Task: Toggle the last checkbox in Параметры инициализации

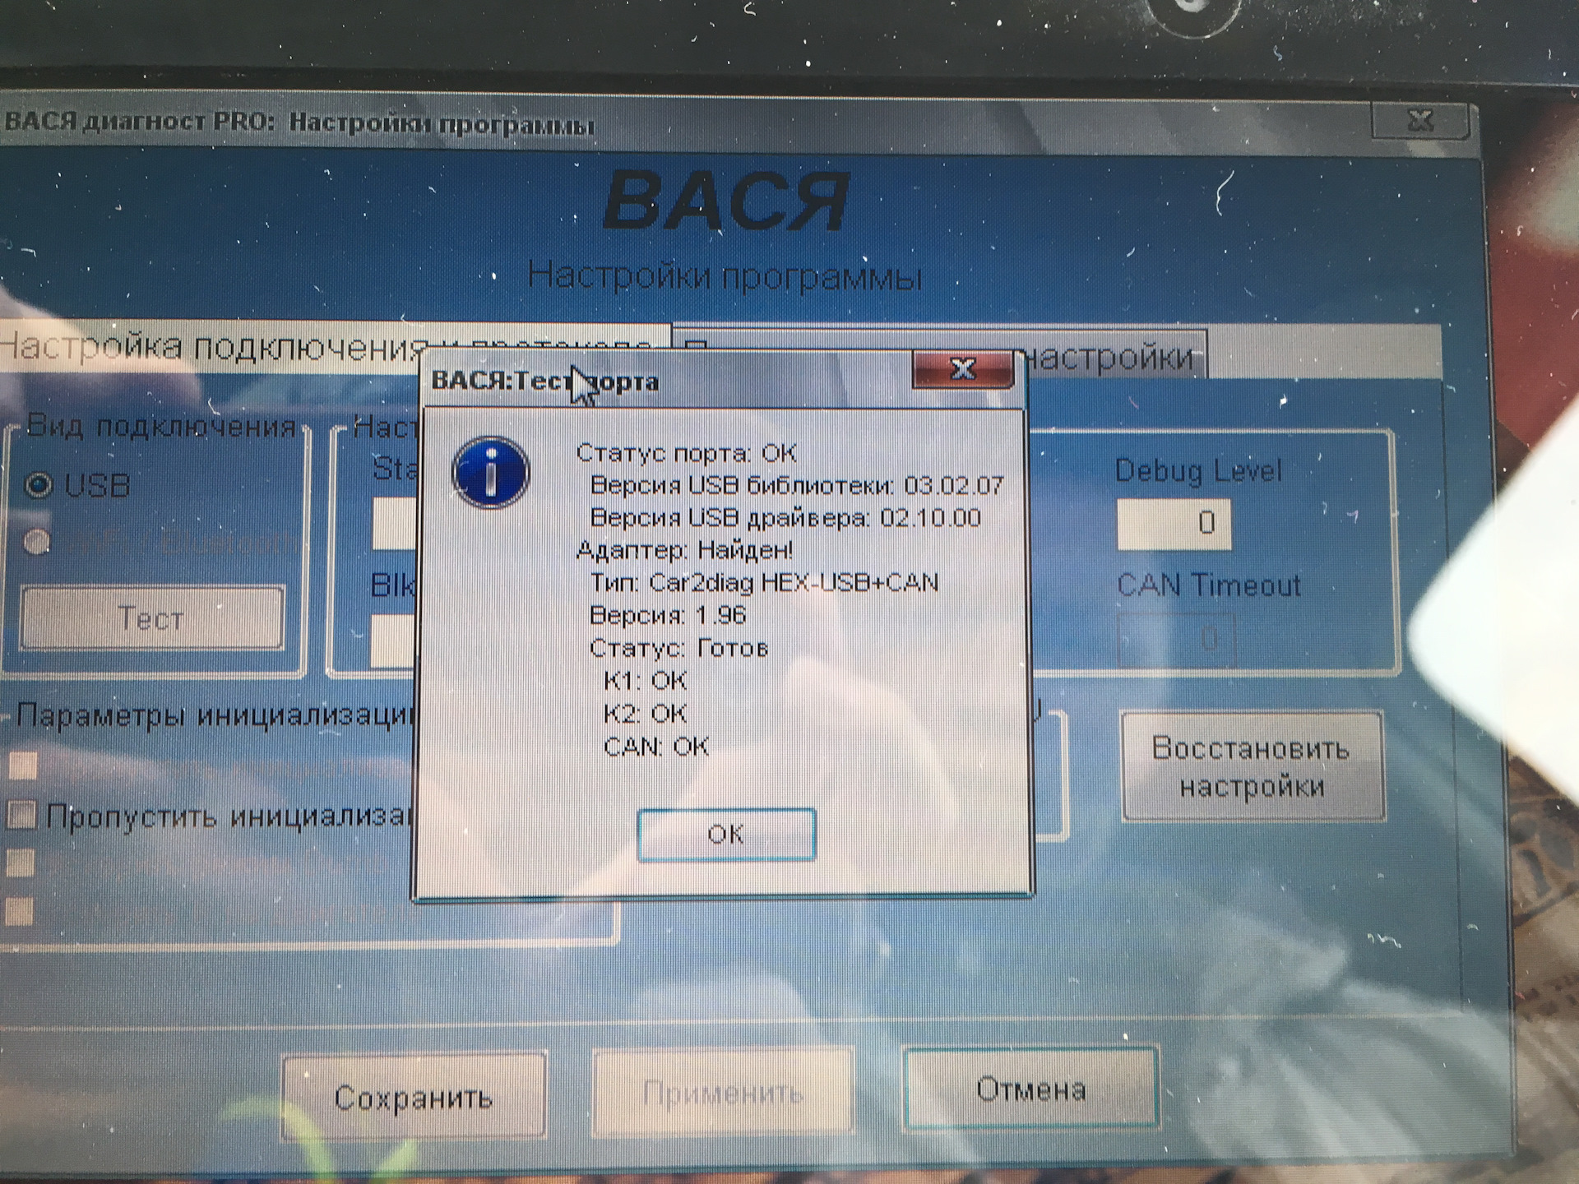Action: (x=19, y=911)
